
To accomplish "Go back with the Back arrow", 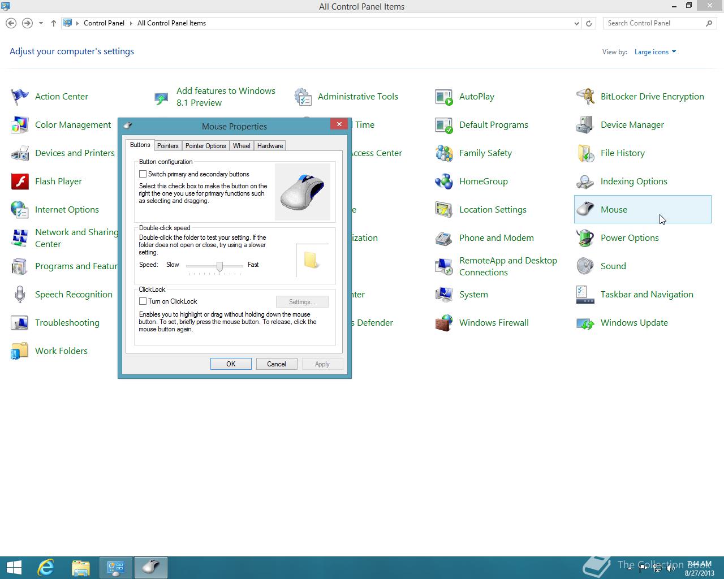I will coord(11,23).
